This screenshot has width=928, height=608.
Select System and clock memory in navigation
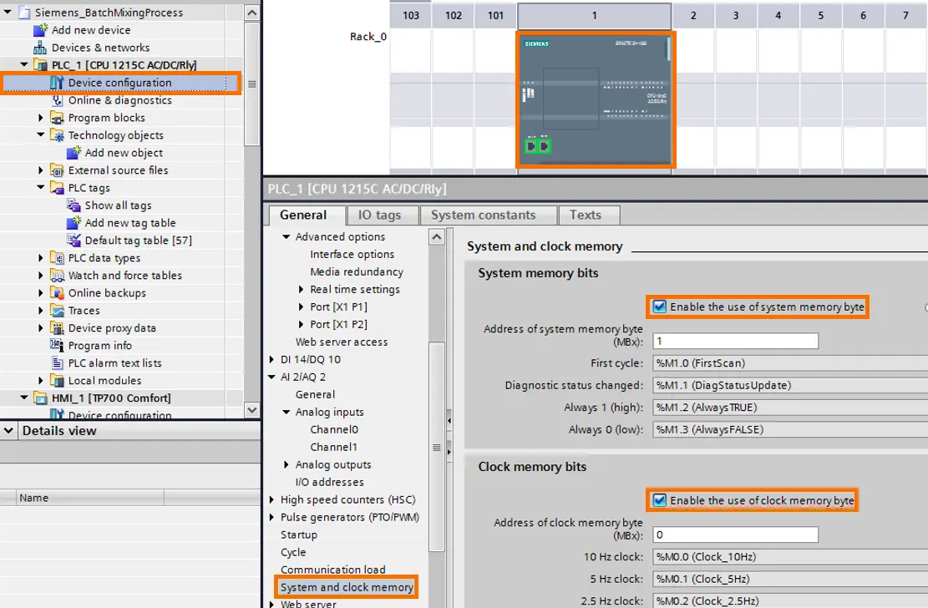[x=347, y=587]
